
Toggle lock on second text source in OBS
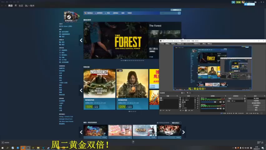click(x=198, y=100)
